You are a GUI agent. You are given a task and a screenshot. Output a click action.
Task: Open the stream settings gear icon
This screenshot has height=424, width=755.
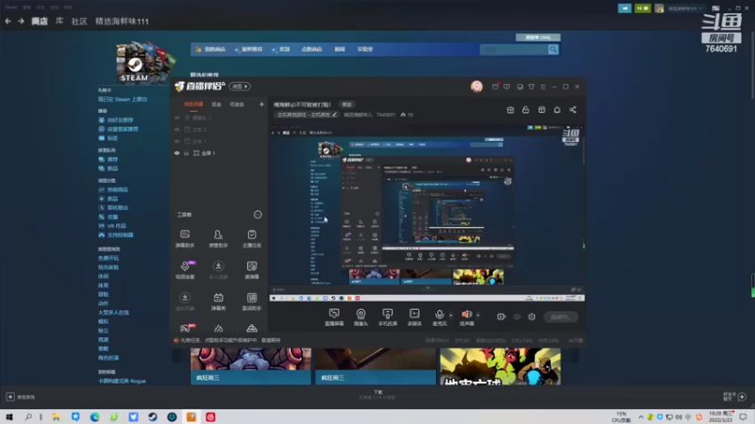pyautogui.click(x=531, y=317)
